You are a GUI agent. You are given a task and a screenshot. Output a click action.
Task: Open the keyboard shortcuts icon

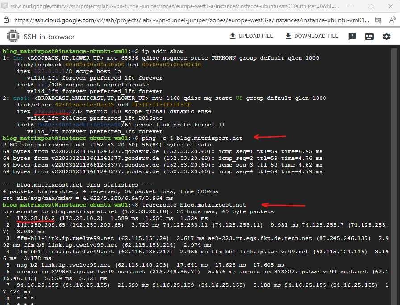click(x=369, y=37)
